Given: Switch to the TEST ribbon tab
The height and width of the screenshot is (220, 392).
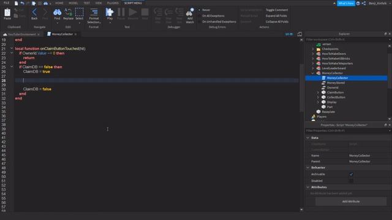Looking at the screenshot, I should pyautogui.click(x=87, y=3).
